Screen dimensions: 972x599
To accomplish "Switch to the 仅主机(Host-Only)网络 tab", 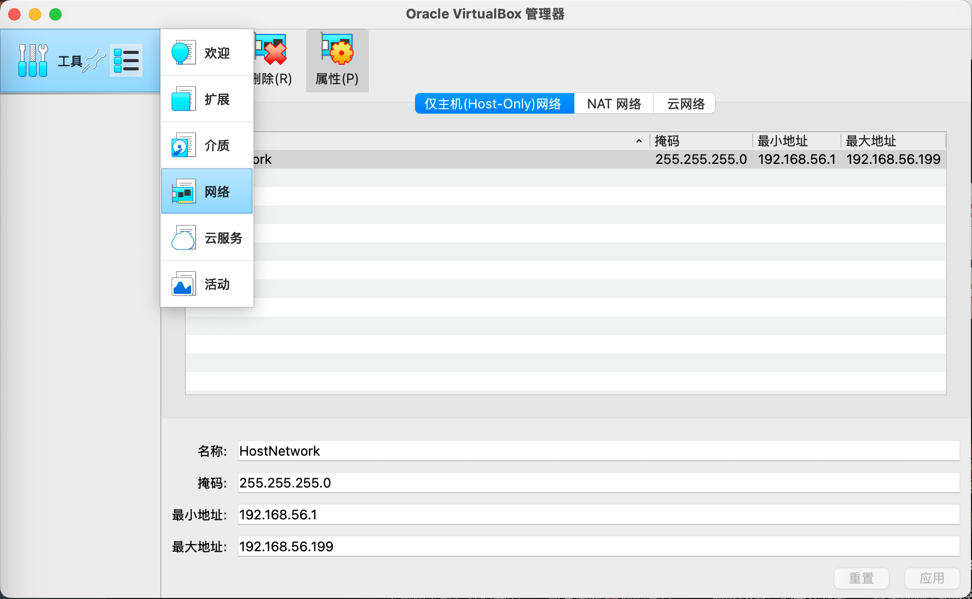I will tap(494, 104).
